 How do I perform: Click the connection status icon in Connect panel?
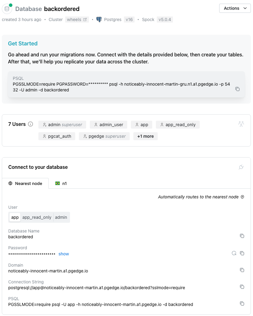241,167
